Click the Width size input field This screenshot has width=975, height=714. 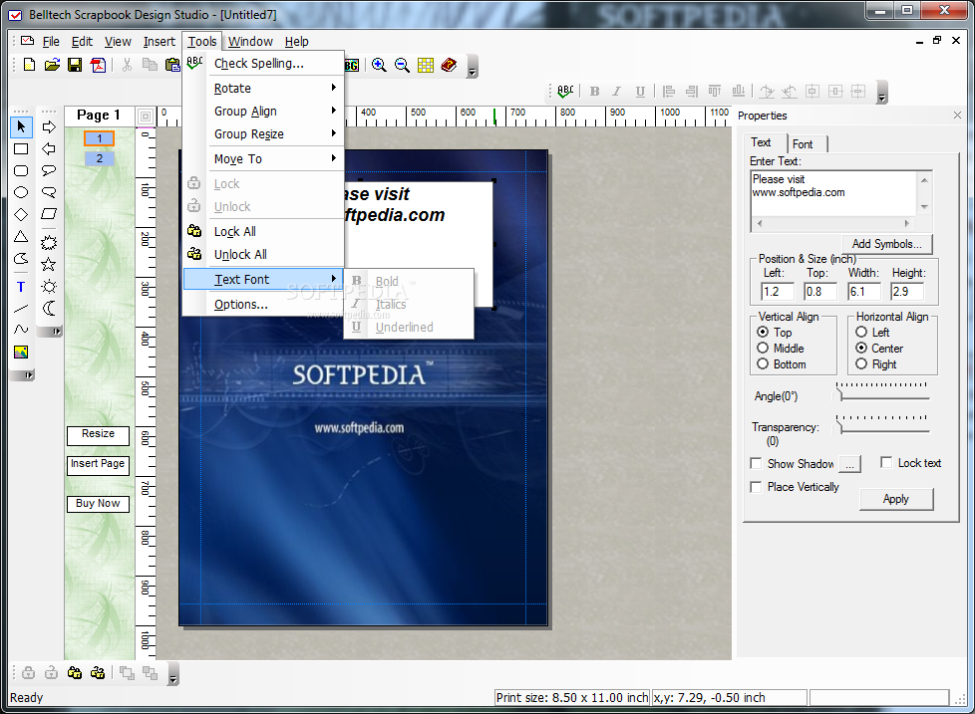pos(864,291)
